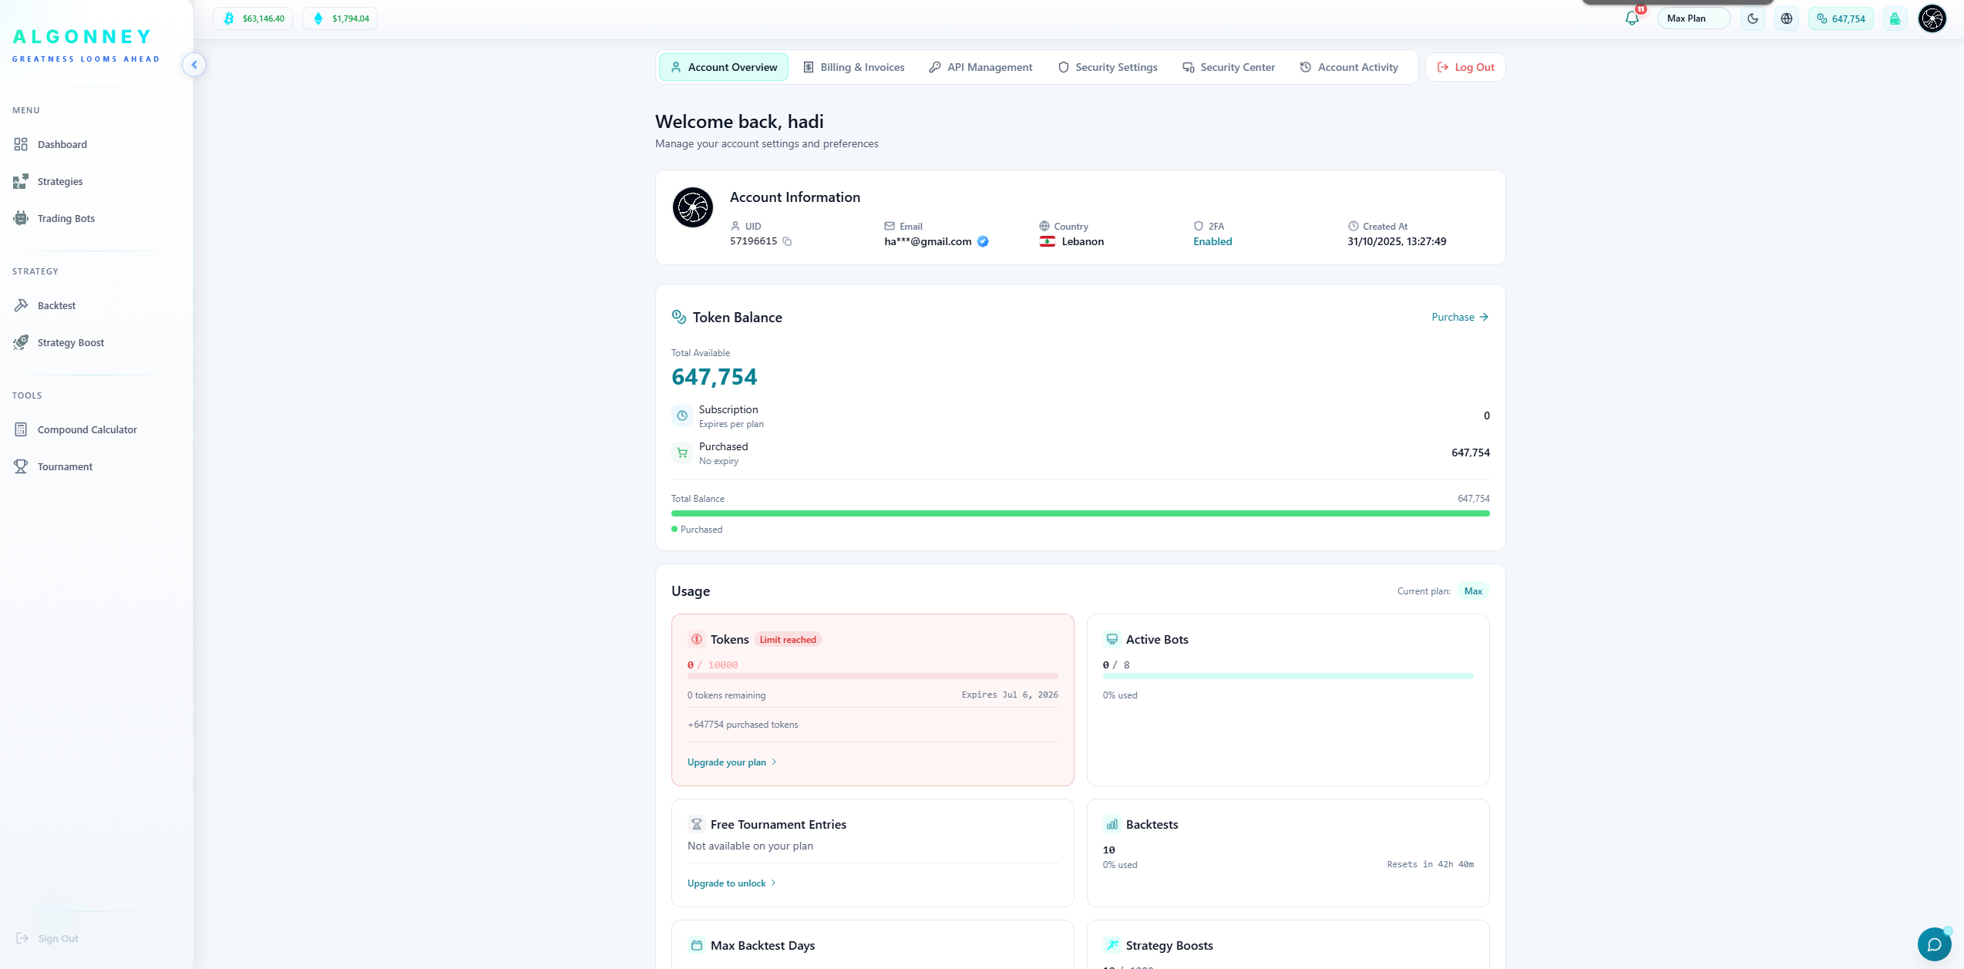Open Tournament from sidebar
This screenshot has width=1964, height=969.
(65, 466)
